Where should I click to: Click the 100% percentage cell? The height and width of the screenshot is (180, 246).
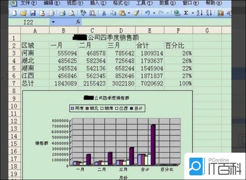pos(178,83)
